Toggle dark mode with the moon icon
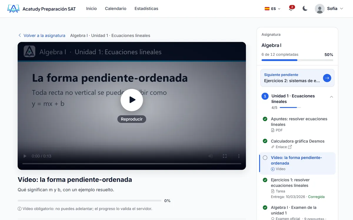353x220 pixels. [305, 9]
